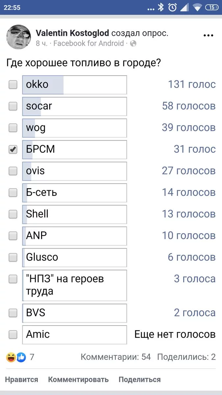This screenshot has height=395, width=222.
Task: Tap the alarm clock status icon
Action: [x=172, y=8]
